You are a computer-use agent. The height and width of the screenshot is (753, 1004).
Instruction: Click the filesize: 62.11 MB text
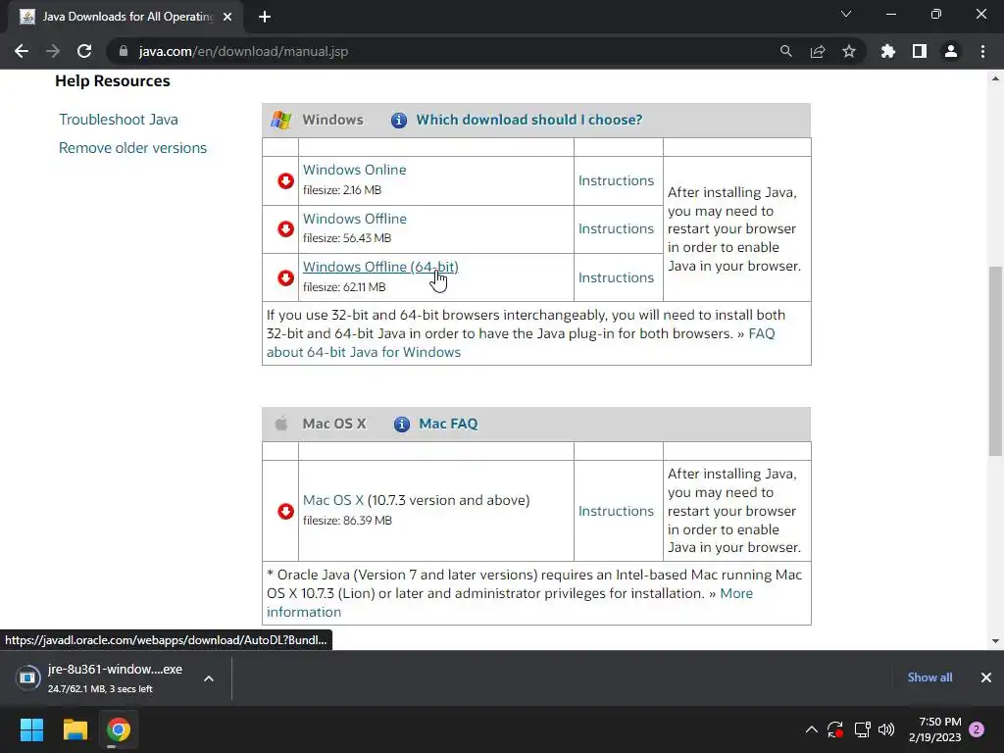tap(344, 287)
